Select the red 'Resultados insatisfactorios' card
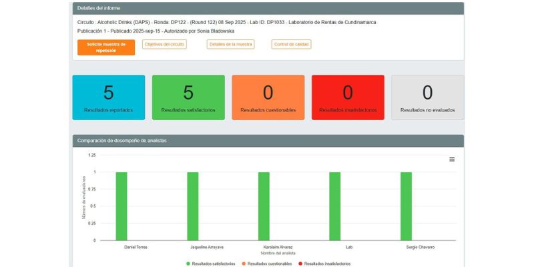 coord(348,97)
